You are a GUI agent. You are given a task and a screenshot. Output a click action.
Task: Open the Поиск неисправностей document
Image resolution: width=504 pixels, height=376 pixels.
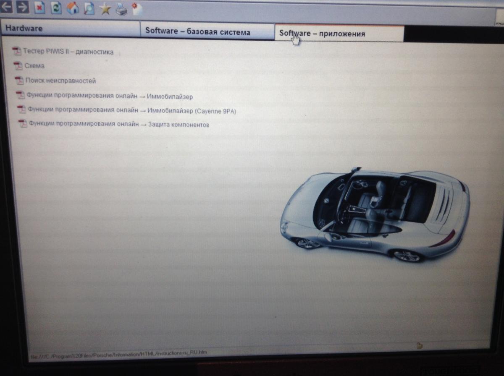(61, 81)
